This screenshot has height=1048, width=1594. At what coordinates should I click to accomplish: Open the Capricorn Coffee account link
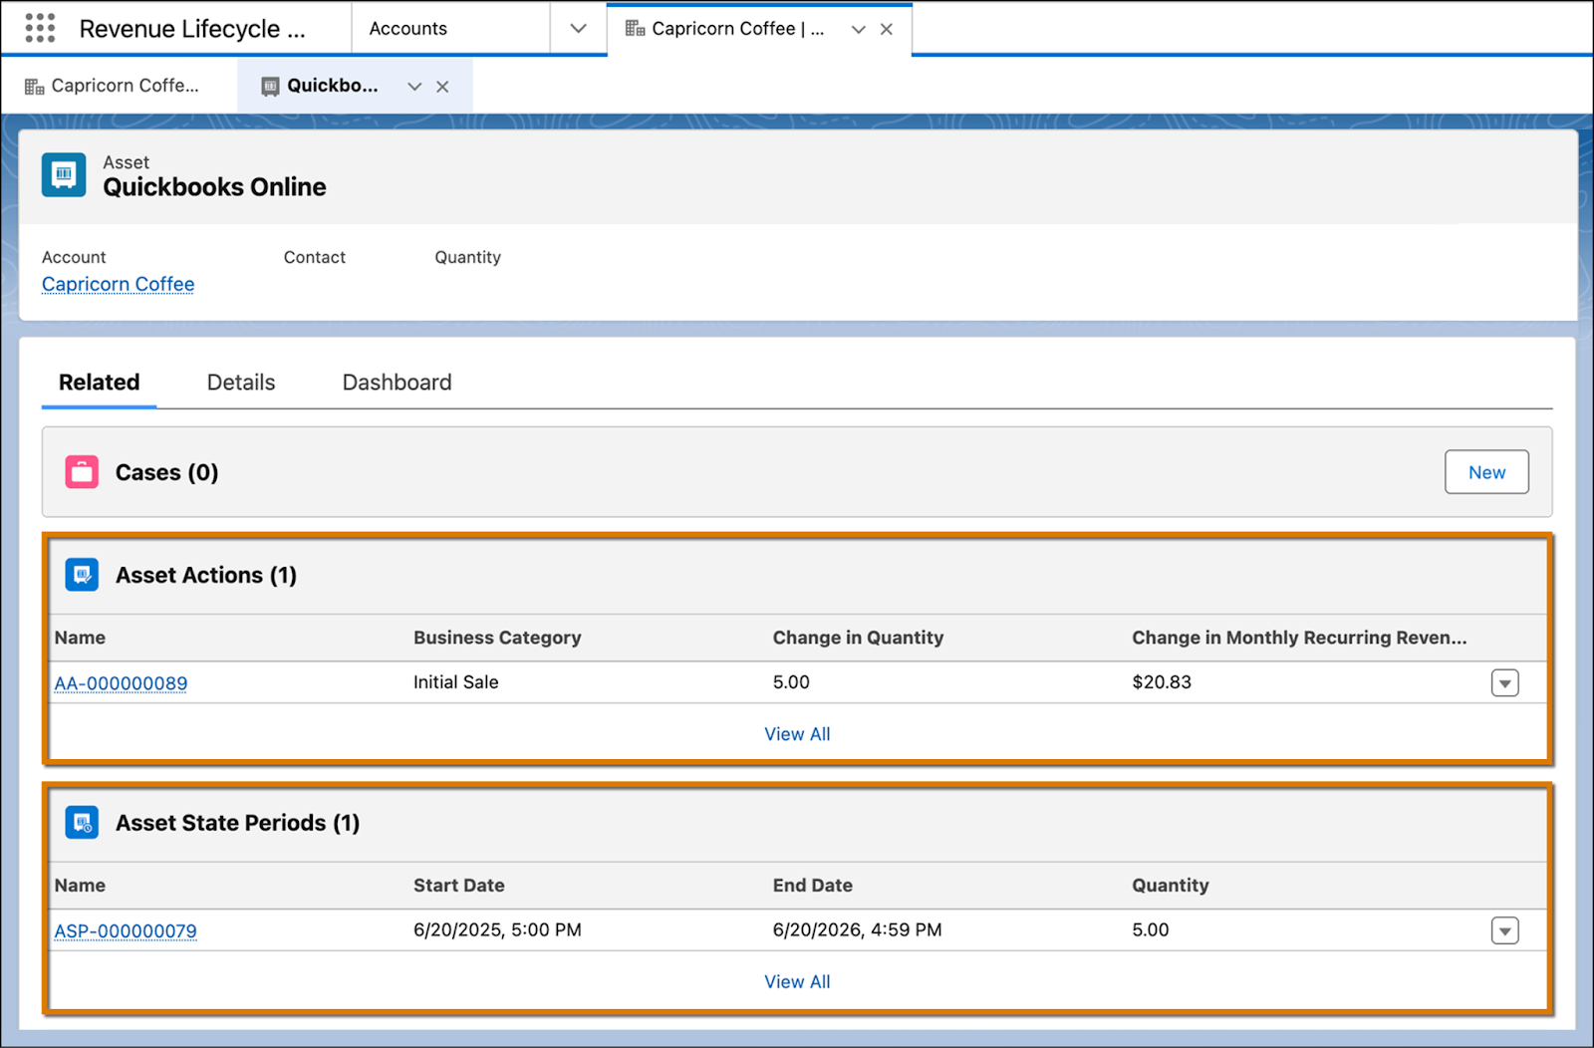(118, 284)
